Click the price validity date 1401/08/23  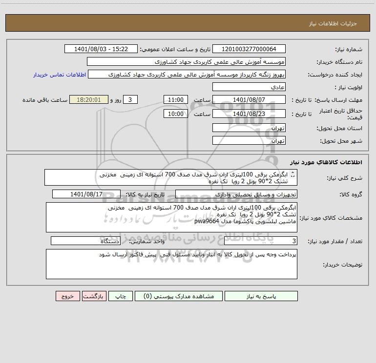tap(249, 114)
